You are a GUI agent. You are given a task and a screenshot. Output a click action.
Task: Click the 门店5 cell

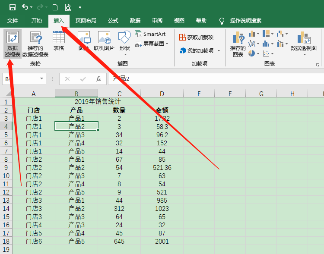point(34,233)
